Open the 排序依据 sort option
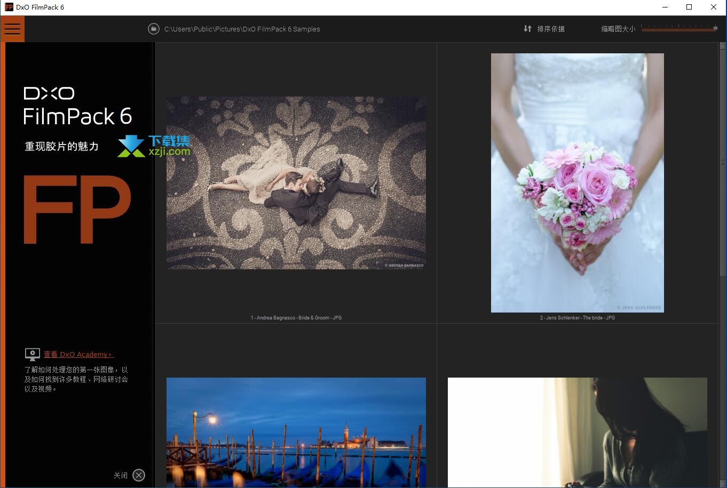Screen dimensions: 727x488 tap(551, 29)
